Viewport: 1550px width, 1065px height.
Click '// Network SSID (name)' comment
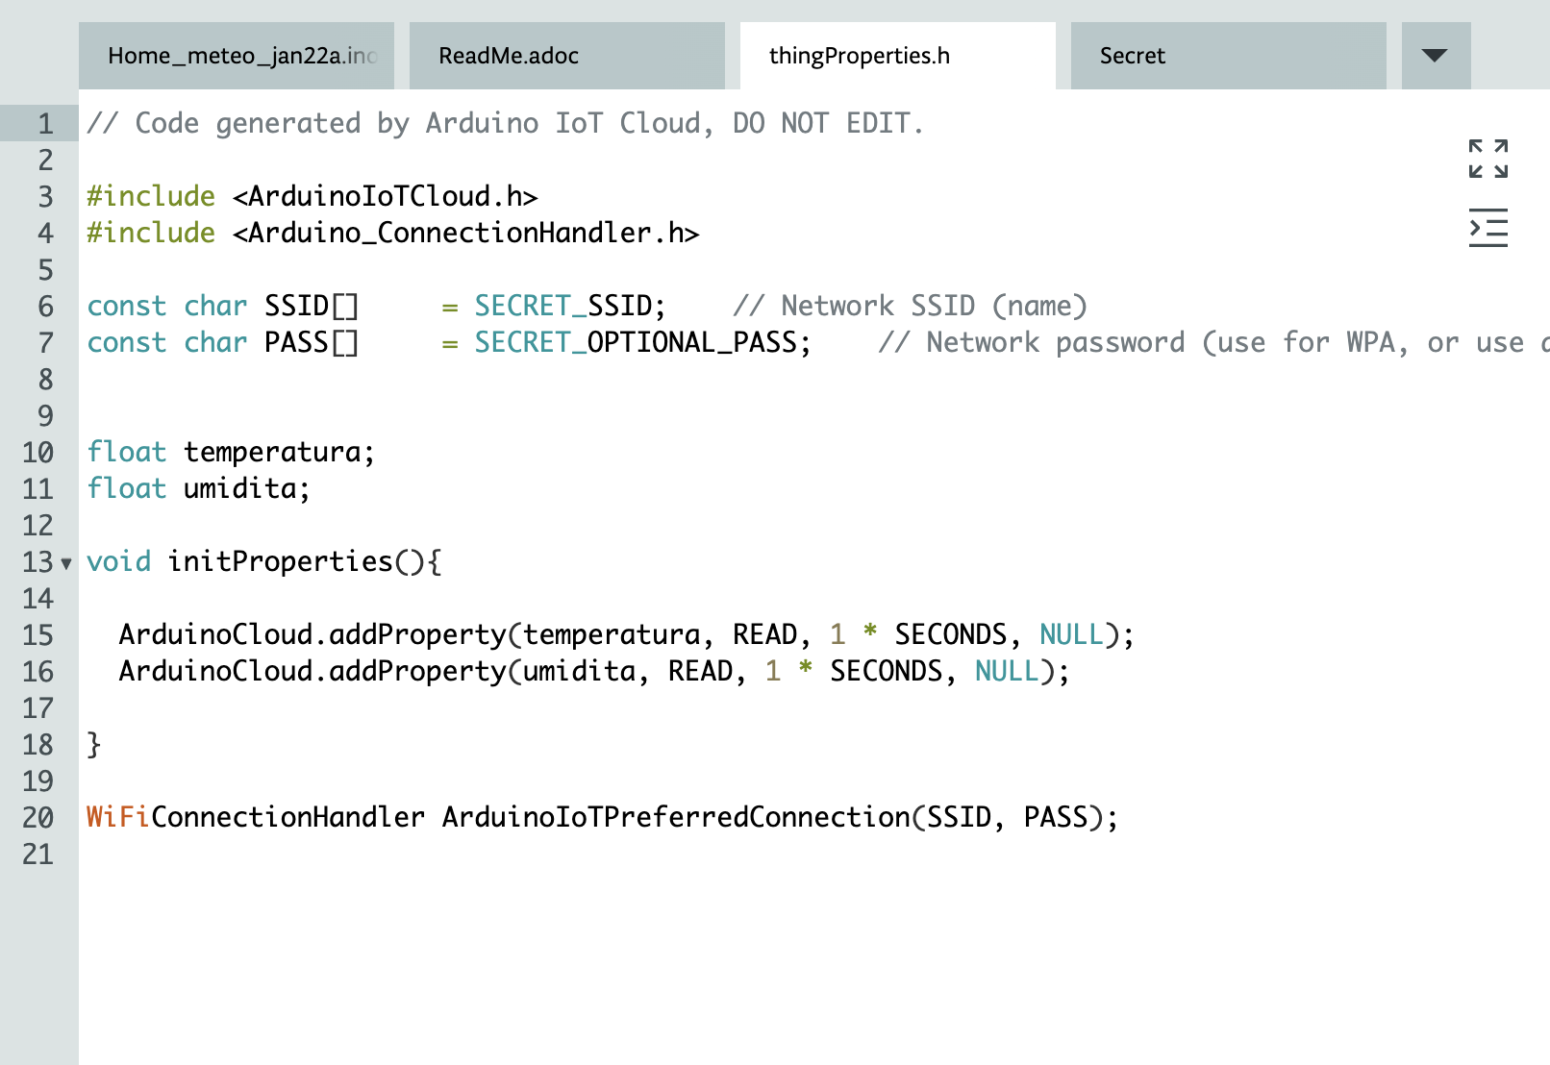click(910, 306)
